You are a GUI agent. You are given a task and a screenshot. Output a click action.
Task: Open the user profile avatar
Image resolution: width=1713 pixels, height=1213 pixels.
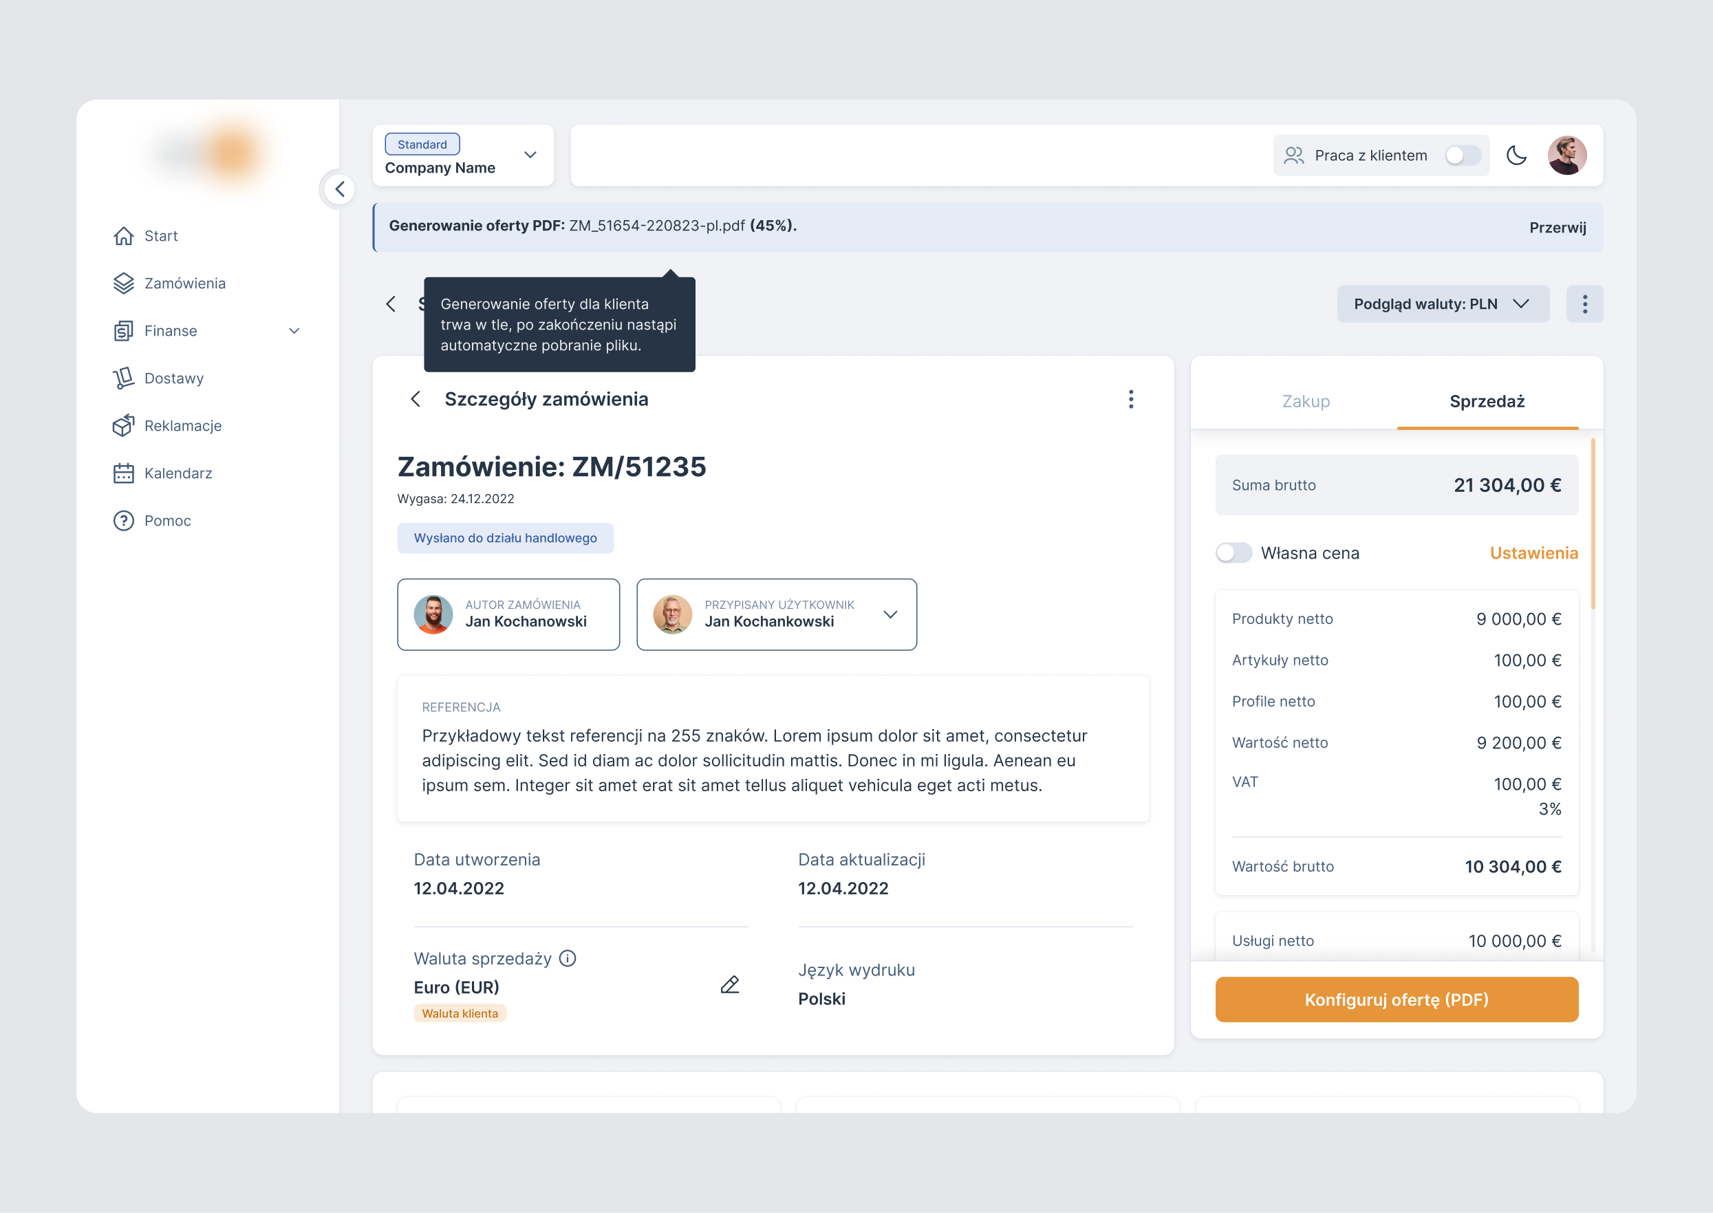point(1566,155)
